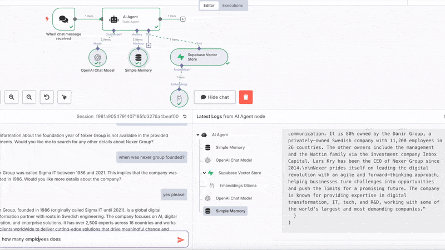Select Supabase Vector Store log entry
Image resolution: width=445 pixels, height=250 pixels.
coord(240,173)
